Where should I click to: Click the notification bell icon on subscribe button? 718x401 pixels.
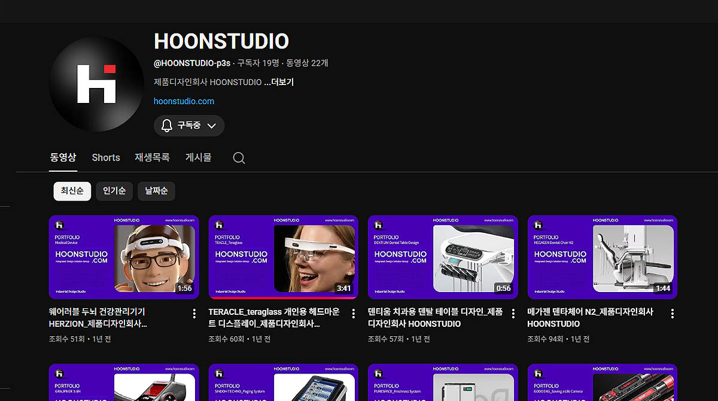(167, 126)
